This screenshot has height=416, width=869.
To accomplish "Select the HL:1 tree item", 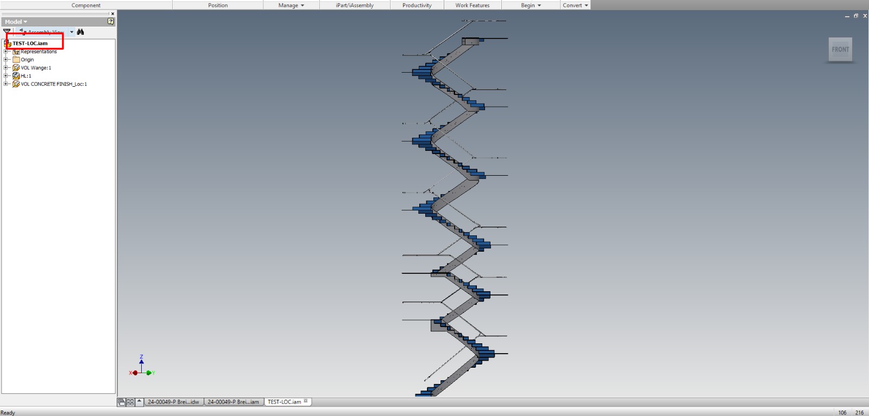I will 26,76.
